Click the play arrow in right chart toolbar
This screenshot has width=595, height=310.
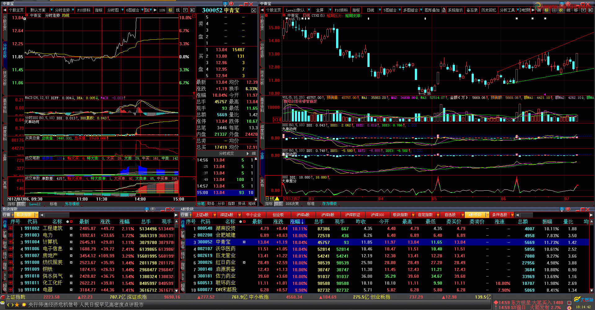coord(533,10)
